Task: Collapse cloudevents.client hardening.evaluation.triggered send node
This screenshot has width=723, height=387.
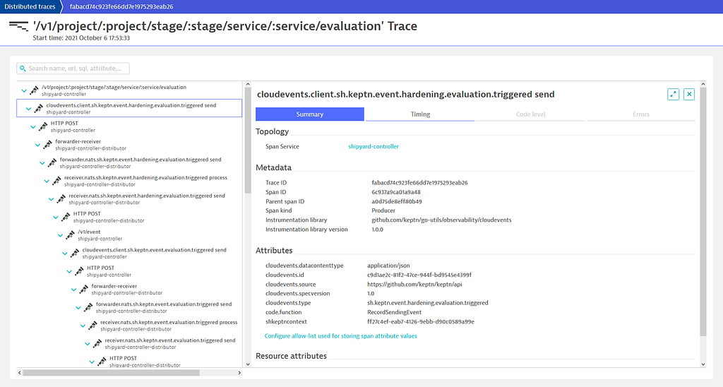Action: [x=28, y=109]
